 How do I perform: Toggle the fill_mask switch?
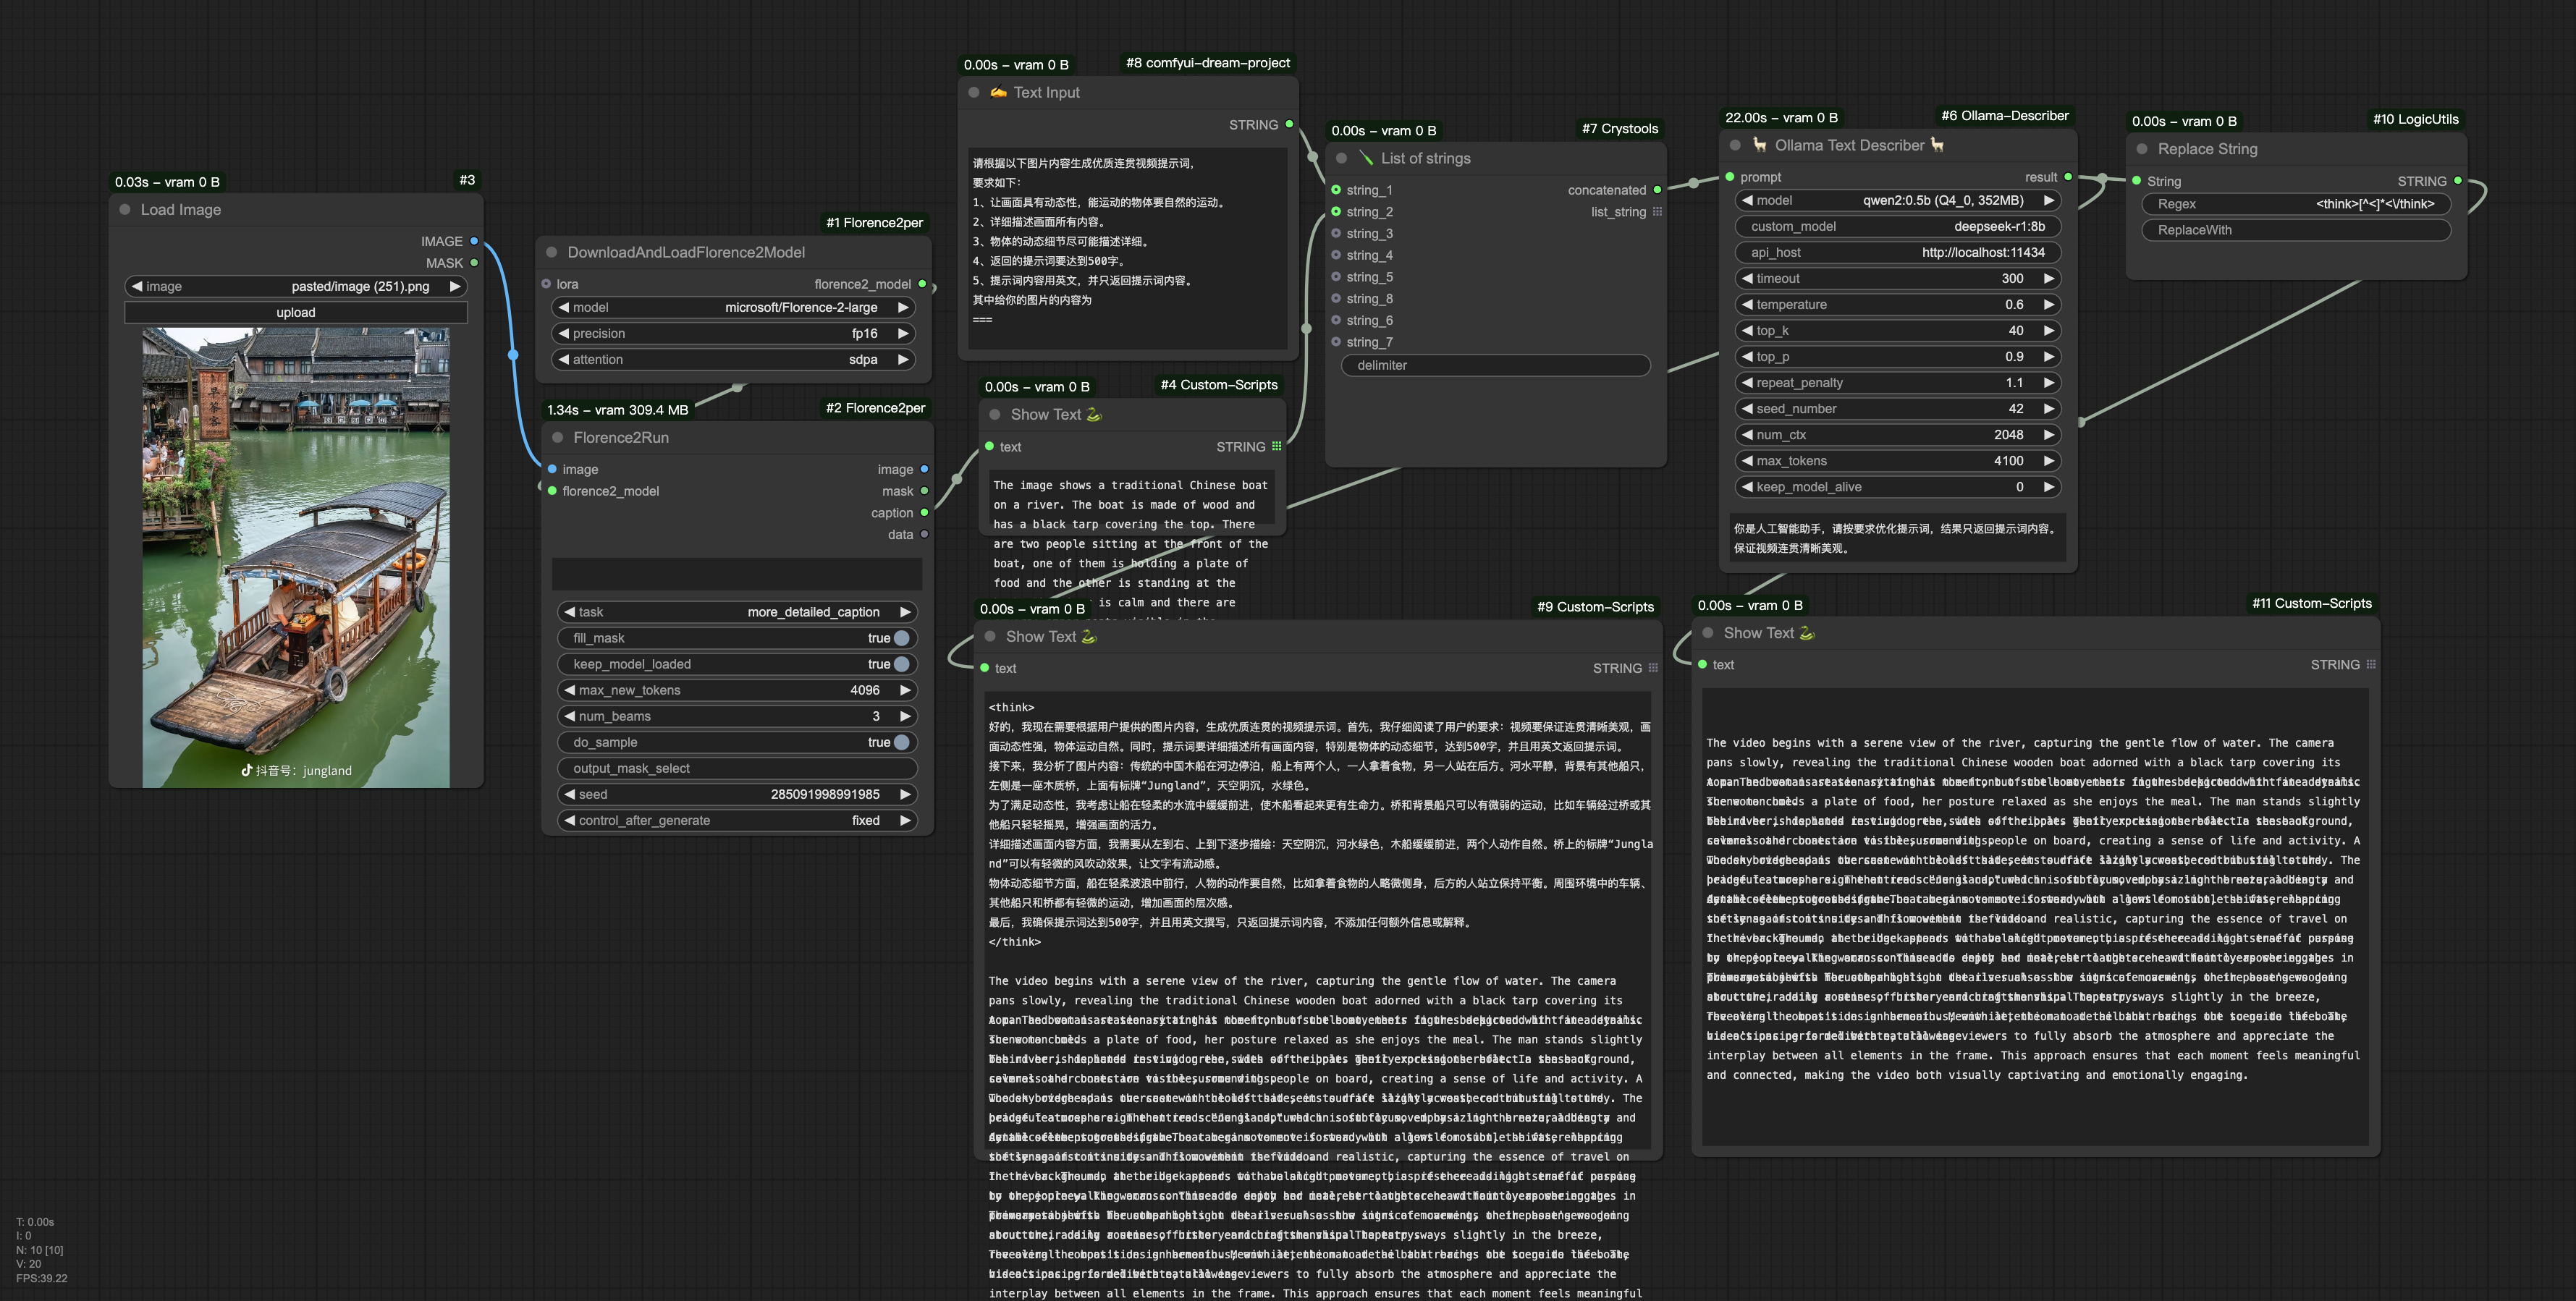[x=902, y=638]
